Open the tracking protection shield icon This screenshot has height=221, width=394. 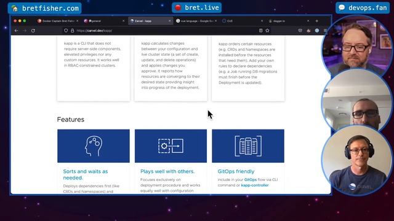[x=66, y=31]
